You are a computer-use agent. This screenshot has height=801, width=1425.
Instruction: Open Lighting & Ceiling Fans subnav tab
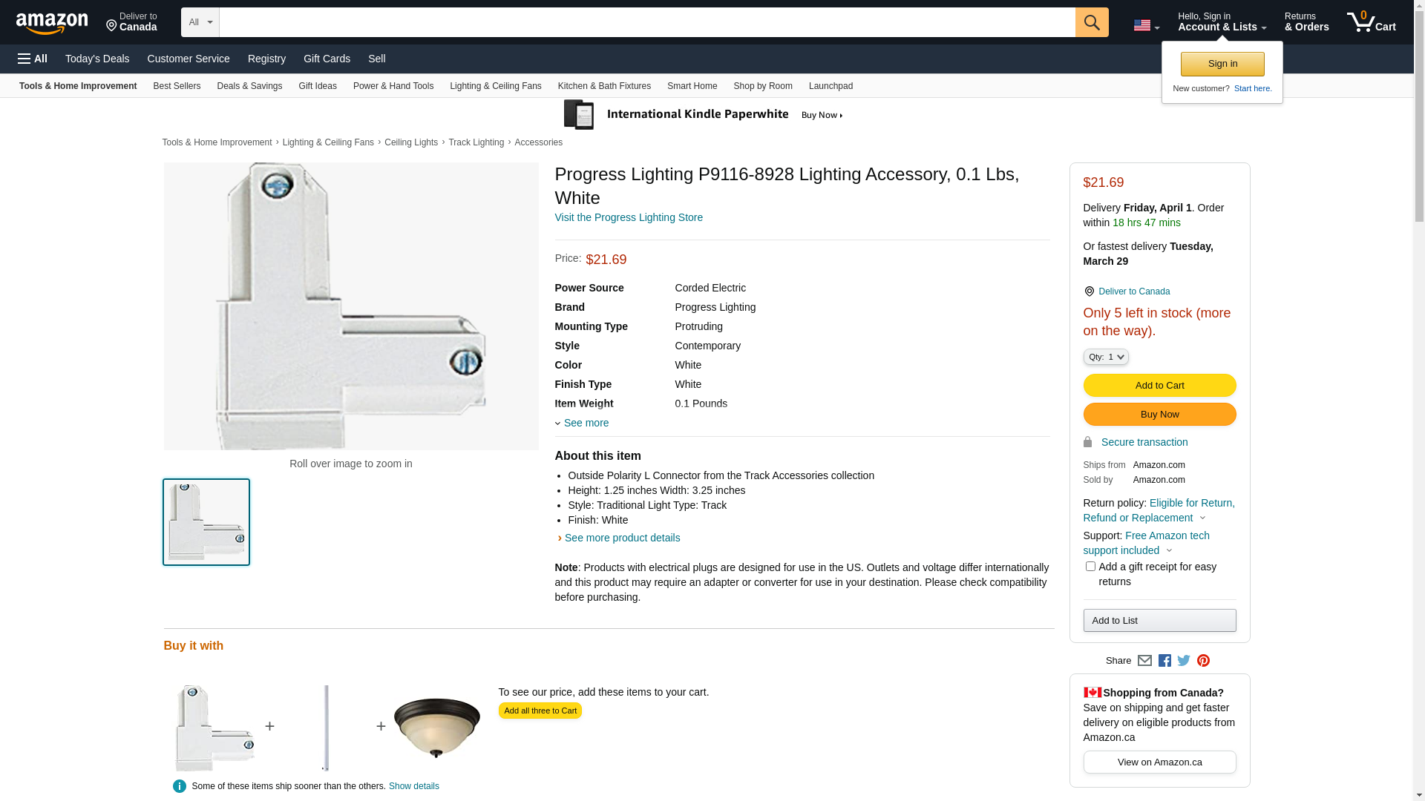495,86
